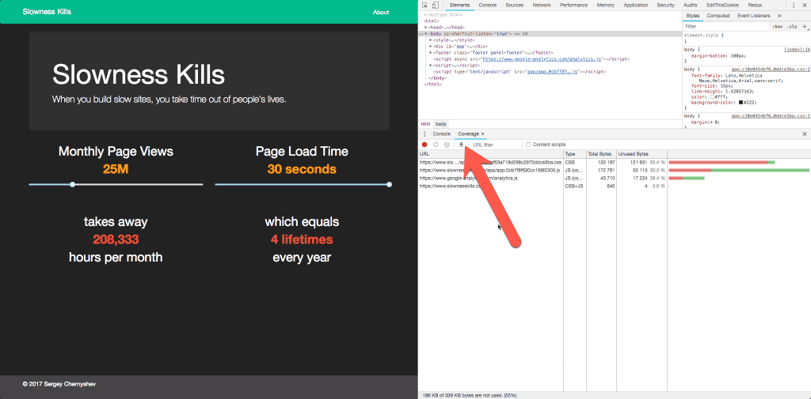Select the CSS+JS coverage row

pyautogui.click(x=615, y=186)
